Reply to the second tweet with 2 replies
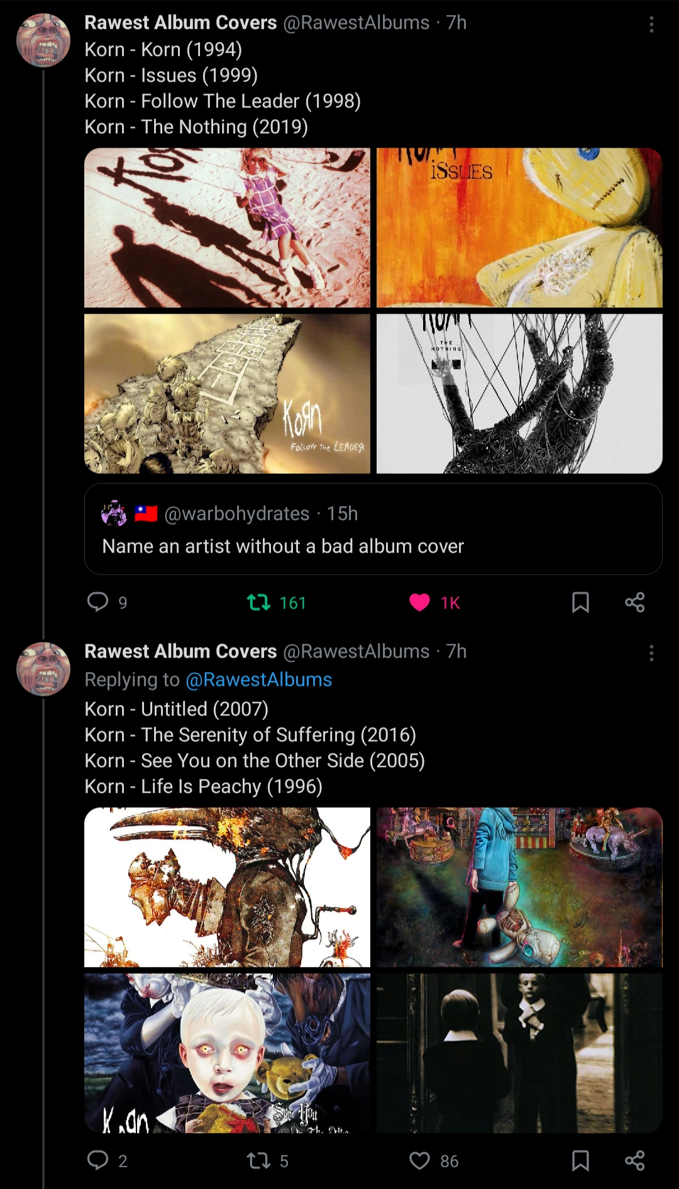 click(98, 1161)
